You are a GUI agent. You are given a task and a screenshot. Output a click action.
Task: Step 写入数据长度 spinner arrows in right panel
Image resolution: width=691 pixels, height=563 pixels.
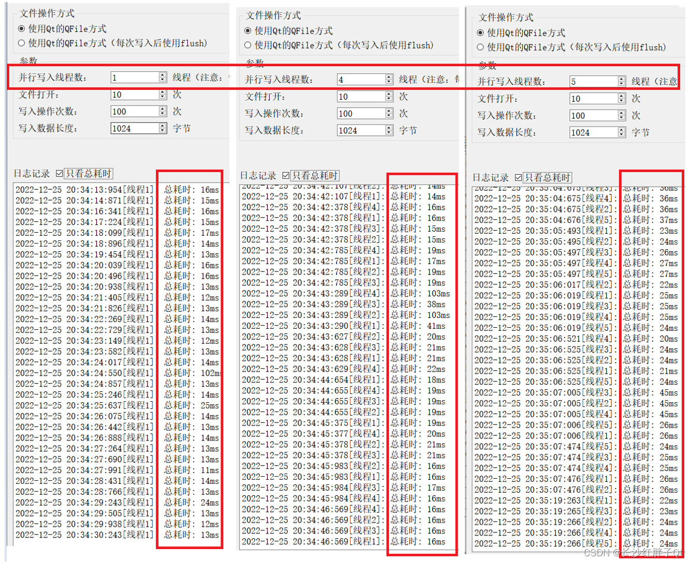(x=622, y=133)
